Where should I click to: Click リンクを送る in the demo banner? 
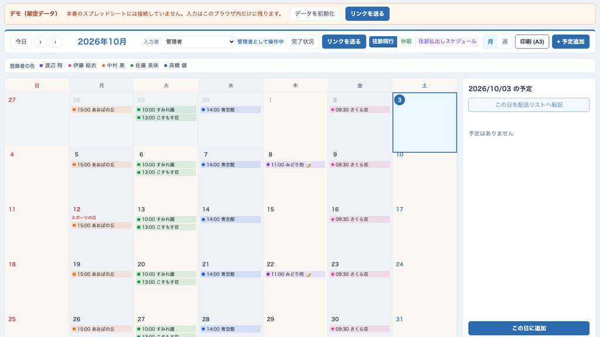click(367, 14)
